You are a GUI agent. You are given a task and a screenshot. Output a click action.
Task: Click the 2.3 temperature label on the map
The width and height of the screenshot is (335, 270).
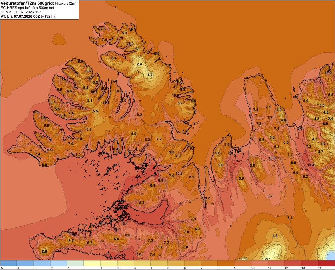(150, 74)
